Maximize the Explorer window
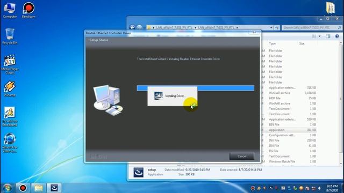The height and width of the screenshot is (193, 344). pos(328,19)
